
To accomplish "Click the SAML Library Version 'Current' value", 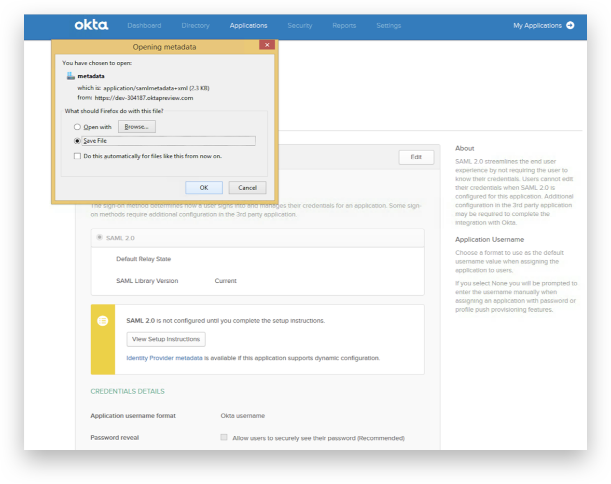I will pyautogui.click(x=225, y=281).
